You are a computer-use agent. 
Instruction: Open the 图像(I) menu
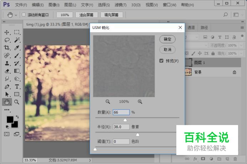pyautogui.click(x=54, y=5)
